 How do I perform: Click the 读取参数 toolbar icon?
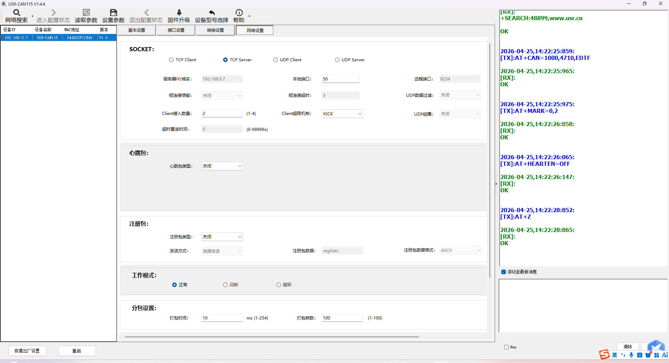(86, 13)
